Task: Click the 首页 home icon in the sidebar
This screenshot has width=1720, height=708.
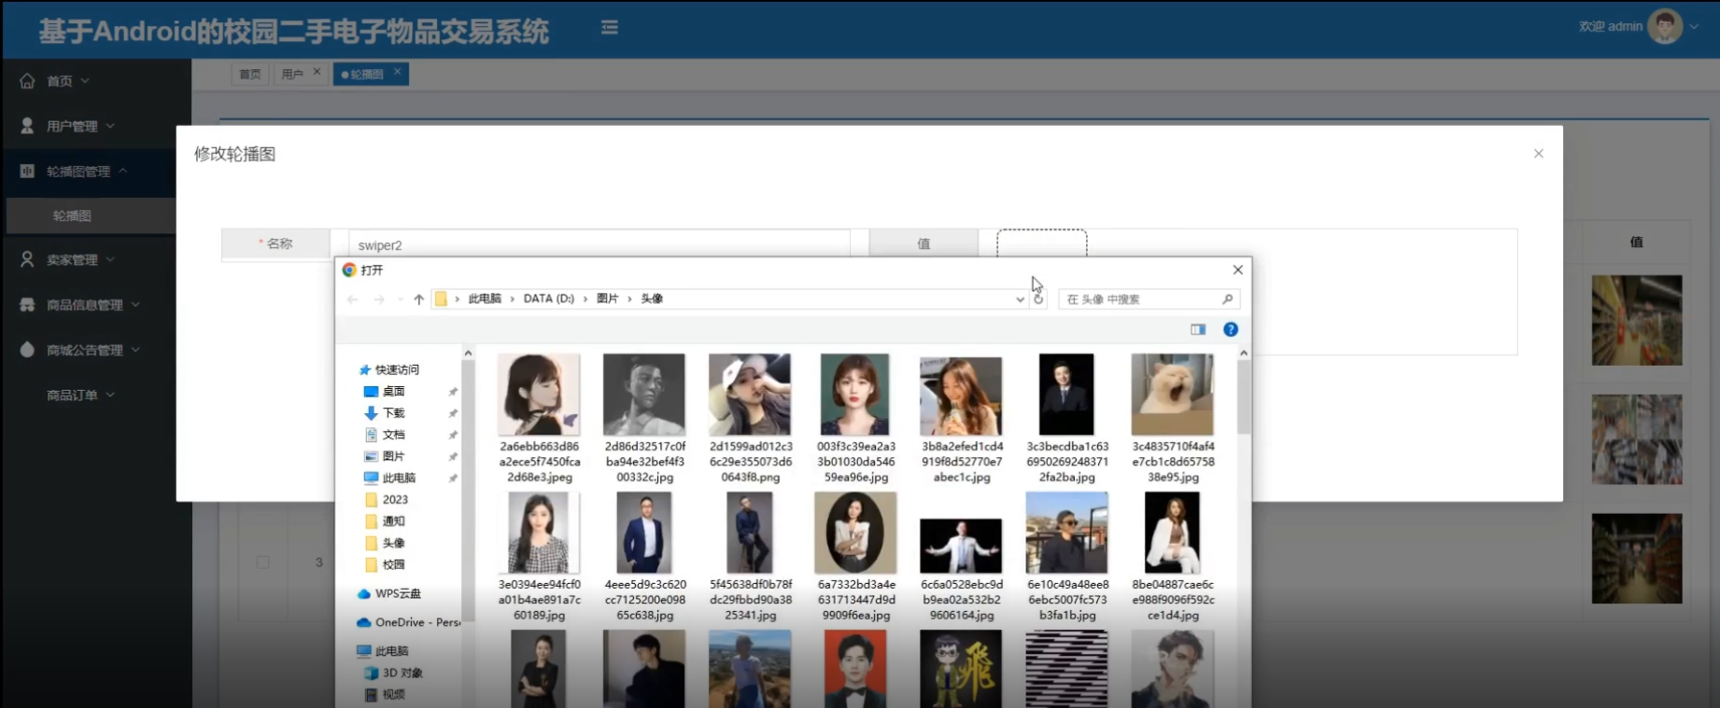Action: tap(27, 81)
